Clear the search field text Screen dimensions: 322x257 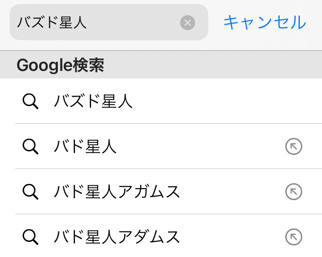pos(188,23)
